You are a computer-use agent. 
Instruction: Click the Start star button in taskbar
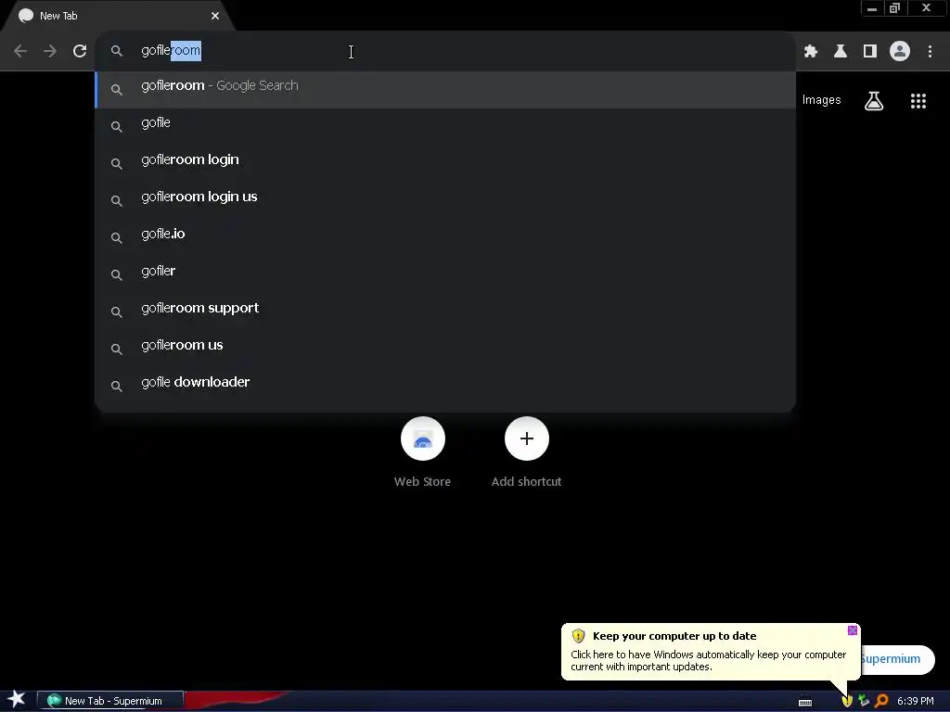tap(17, 699)
